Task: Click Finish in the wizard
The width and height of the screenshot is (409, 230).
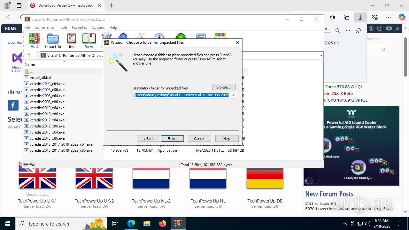Action: click(x=172, y=139)
